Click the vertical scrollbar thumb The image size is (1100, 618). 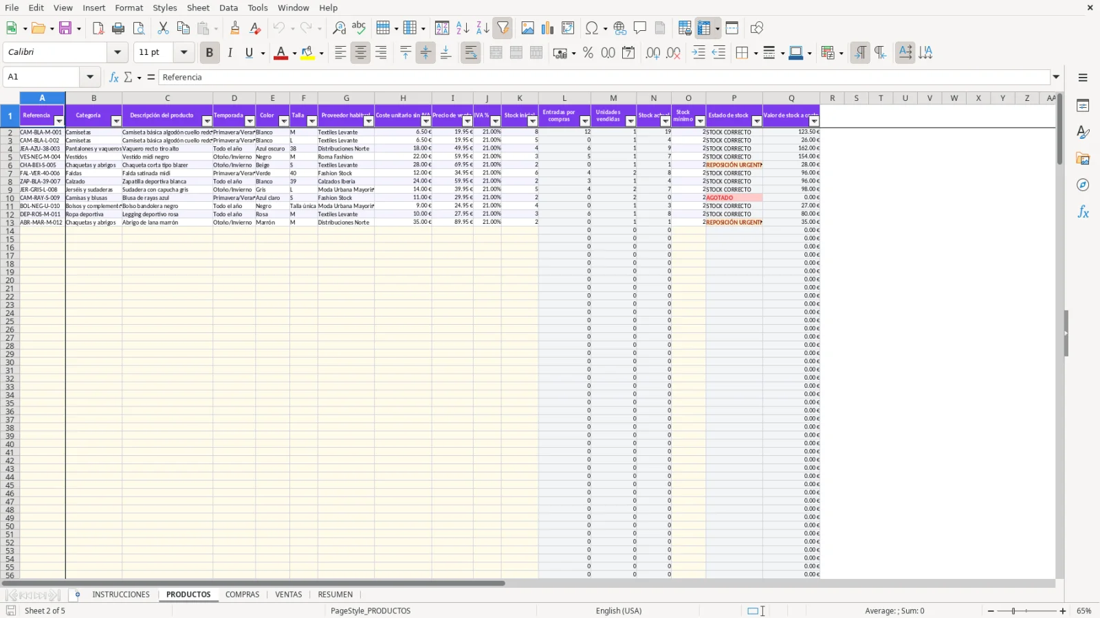click(x=1059, y=130)
